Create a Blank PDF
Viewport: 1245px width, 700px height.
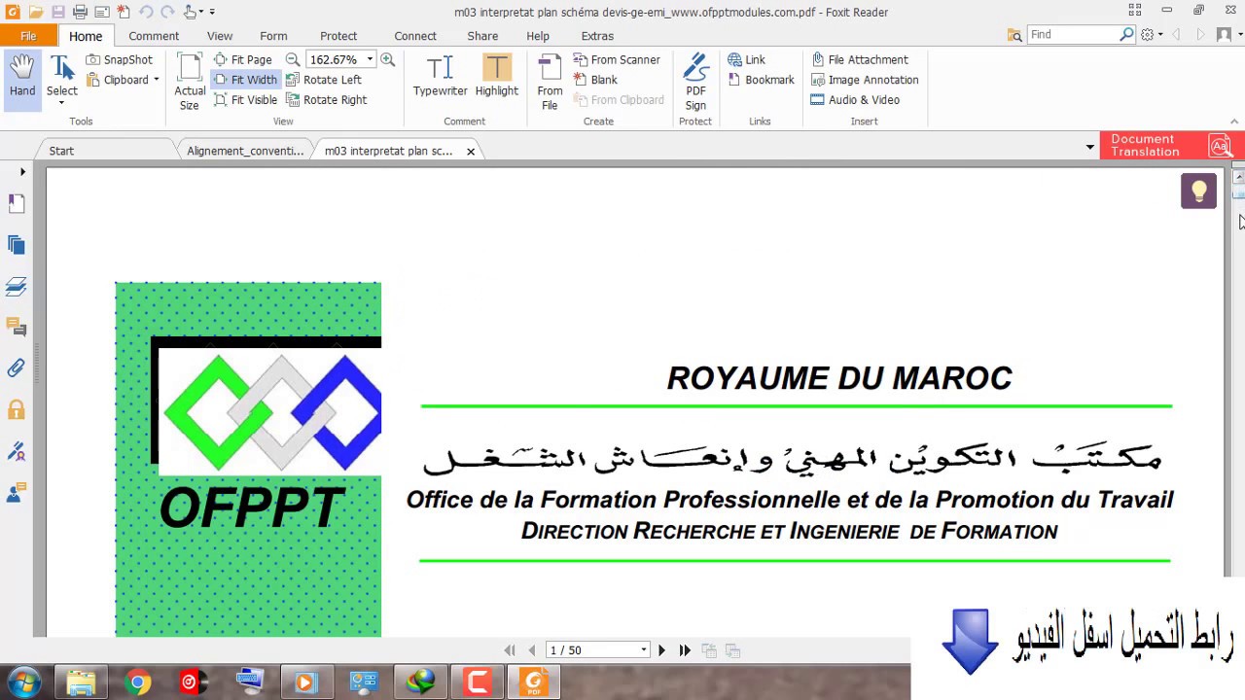(595, 80)
